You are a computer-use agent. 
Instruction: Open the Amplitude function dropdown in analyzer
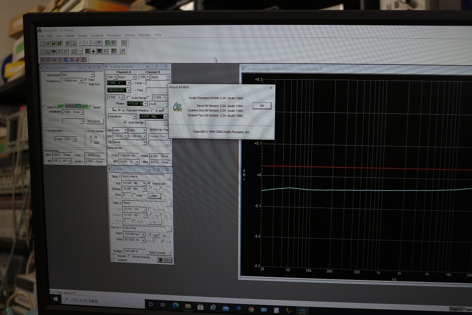[135, 116]
